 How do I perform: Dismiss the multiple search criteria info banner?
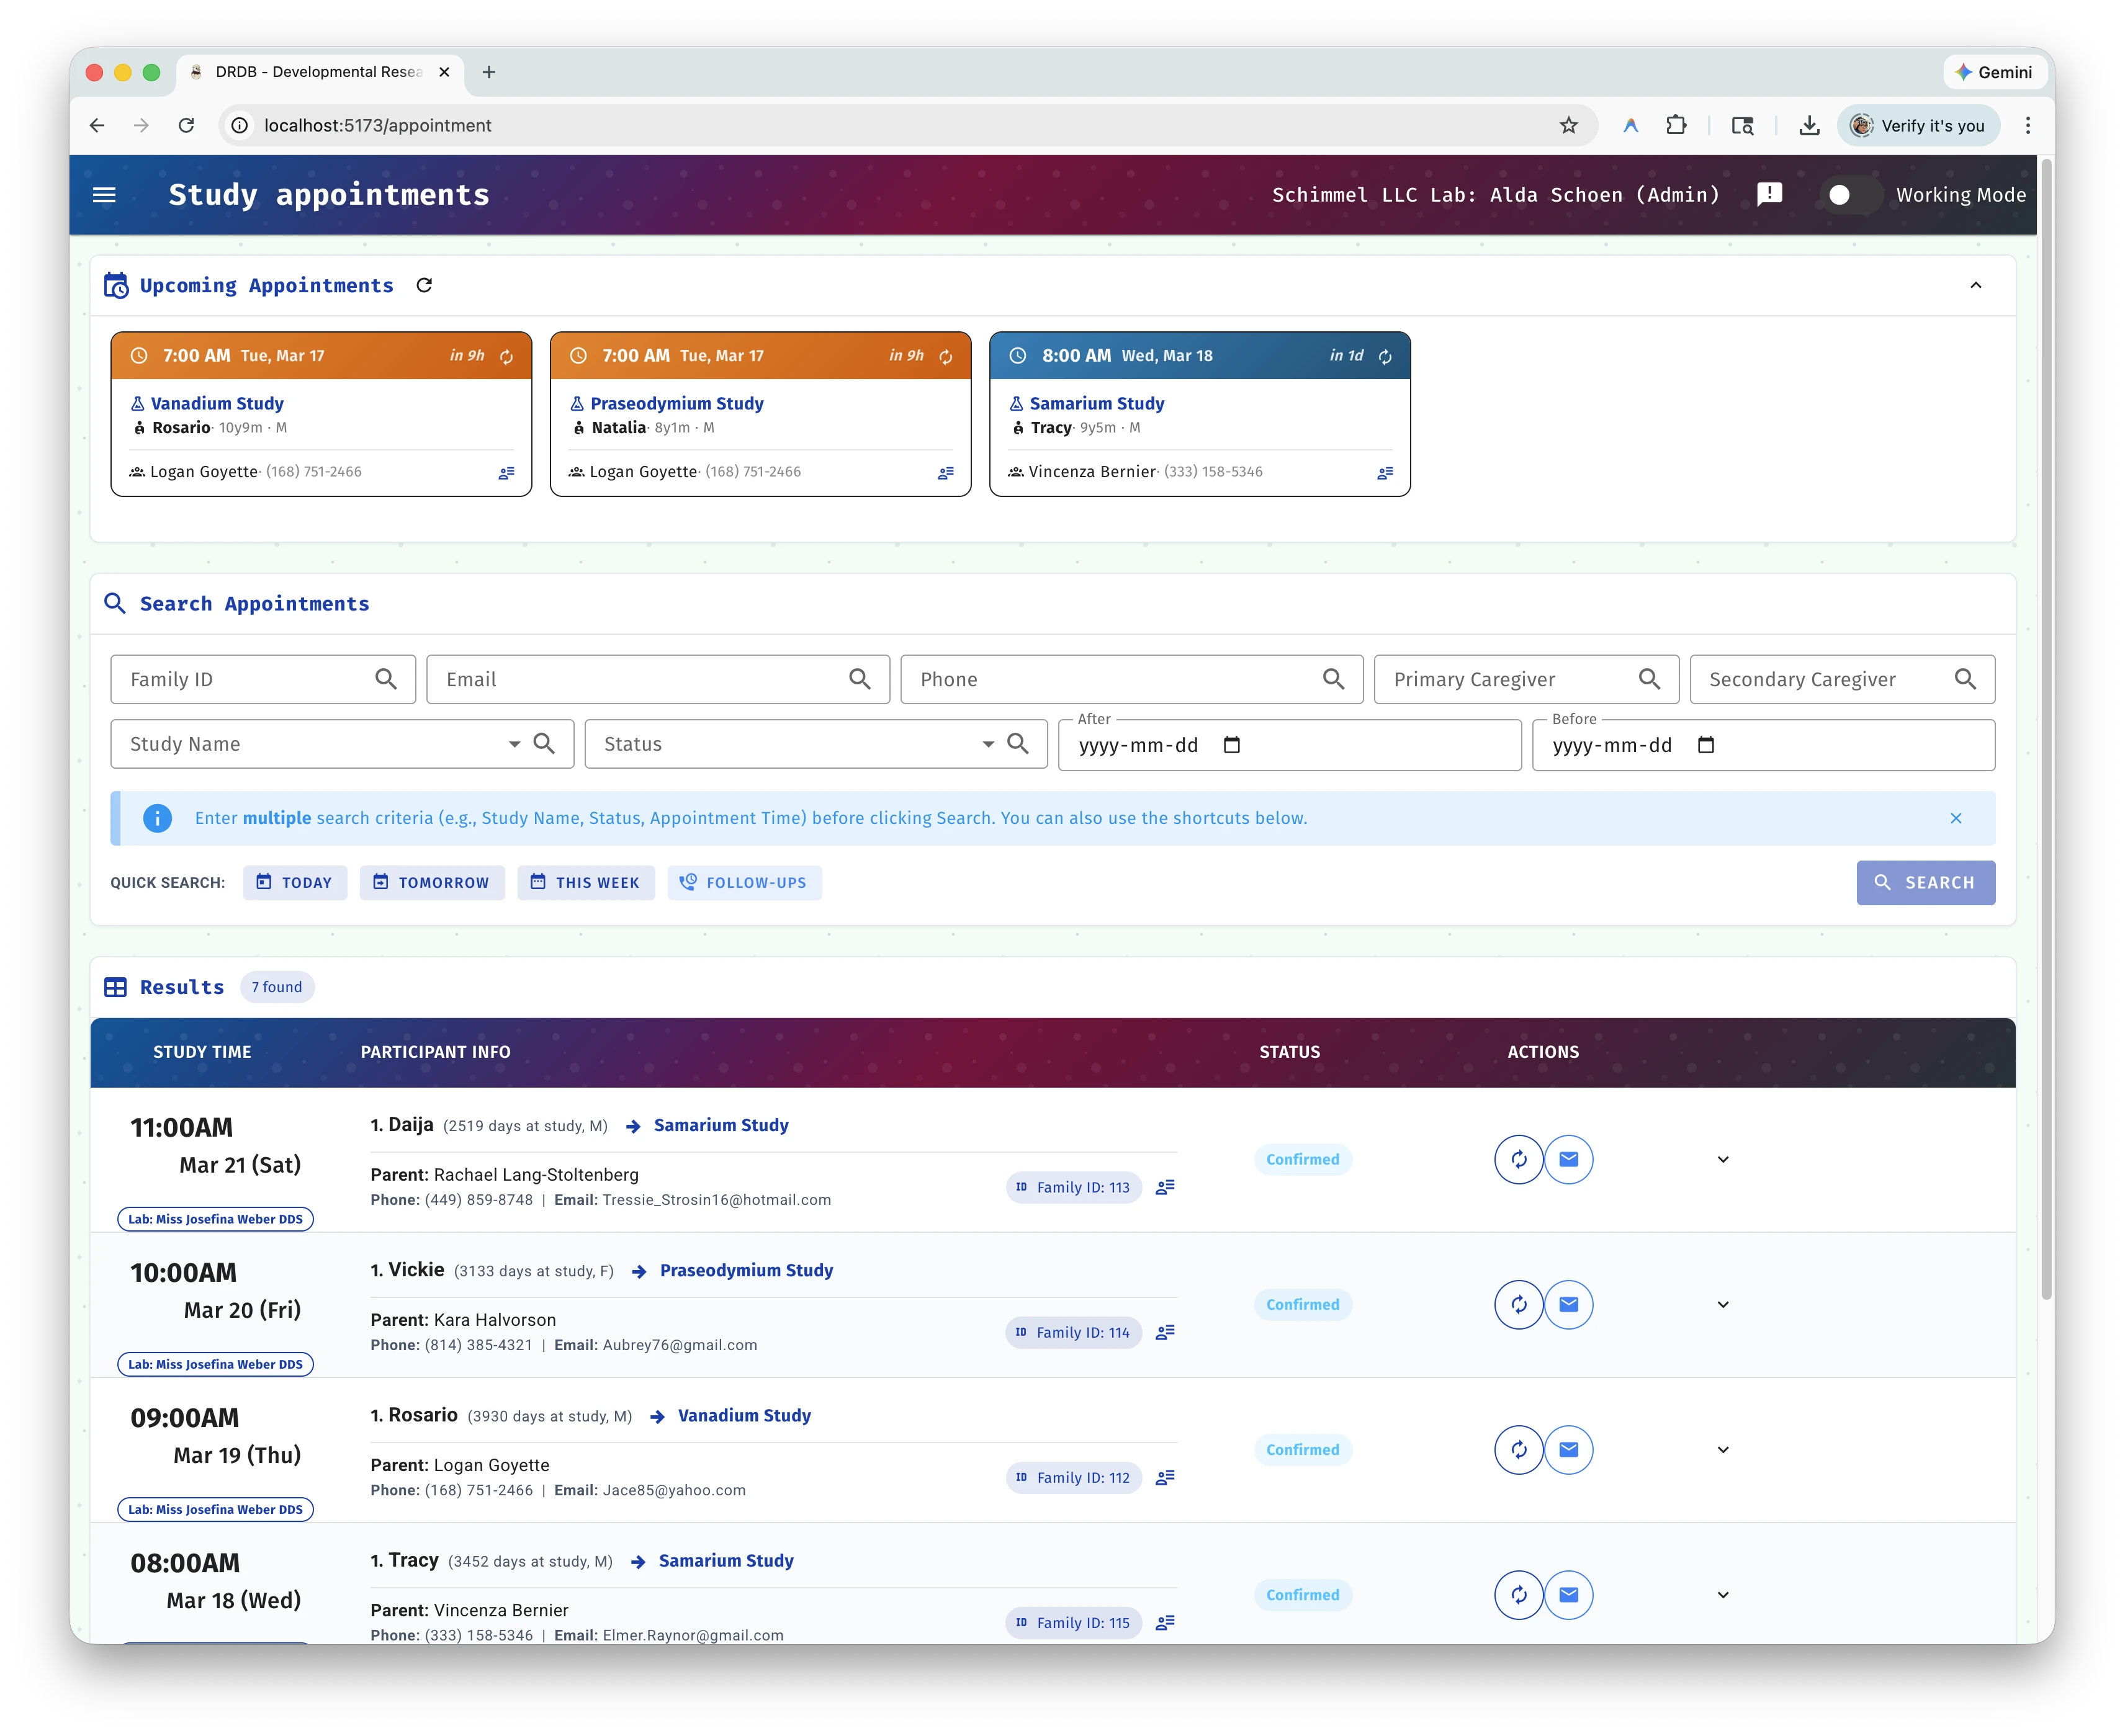click(1955, 818)
